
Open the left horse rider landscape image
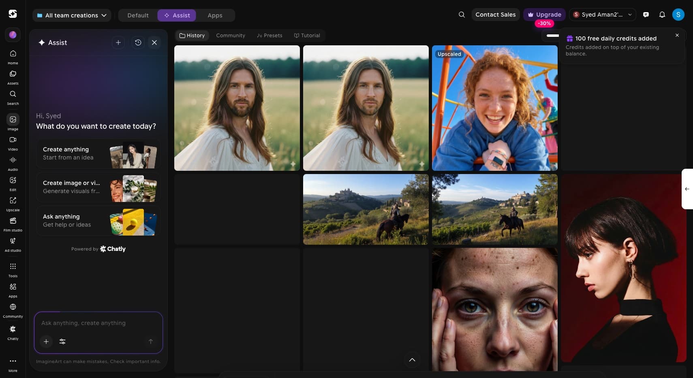tap(366, 209)
